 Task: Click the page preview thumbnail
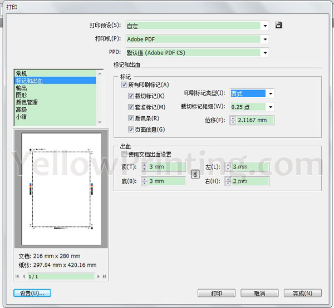click(61, 189)
